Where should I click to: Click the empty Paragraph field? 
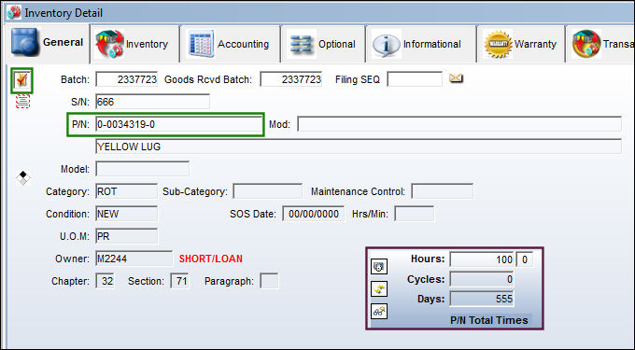point(269,281)
